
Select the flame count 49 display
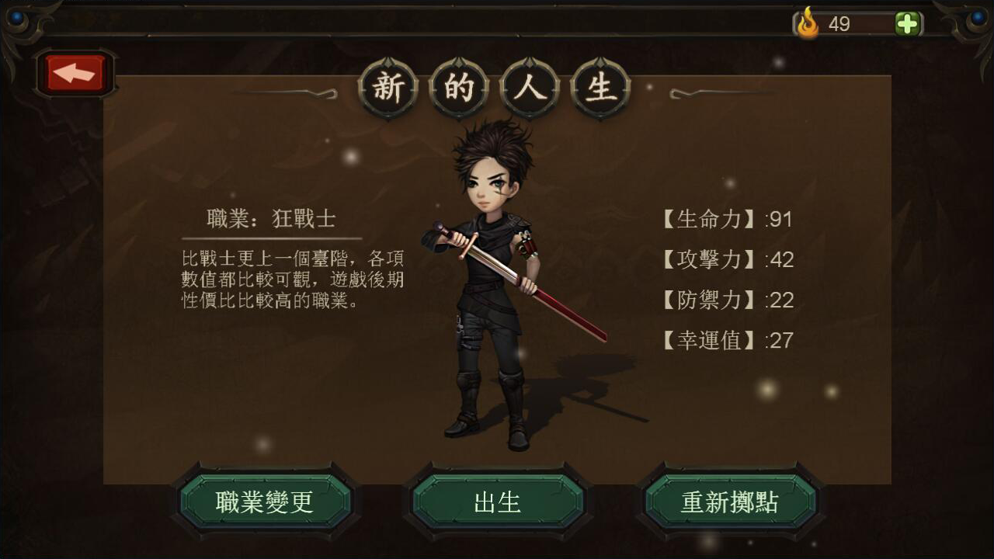click(x=839, y=24)
